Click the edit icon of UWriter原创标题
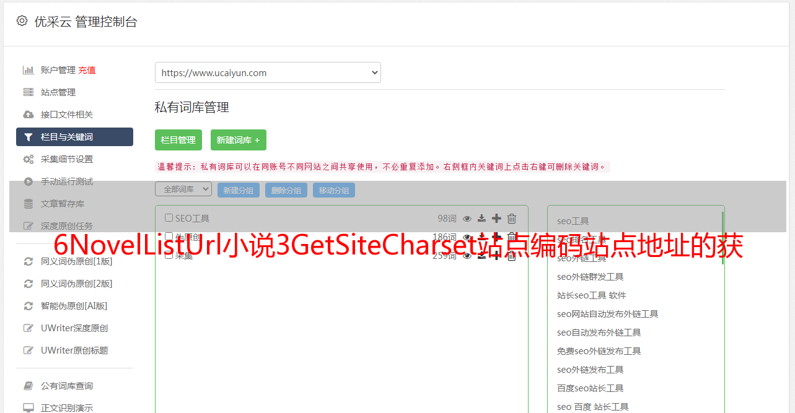This screenshot has height=413, width=795. pyautogui.click(x=28, y=350)
